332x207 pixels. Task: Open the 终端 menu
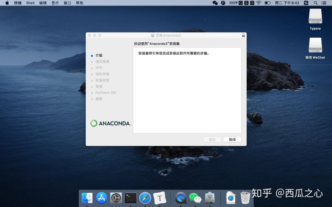[18, 3]
